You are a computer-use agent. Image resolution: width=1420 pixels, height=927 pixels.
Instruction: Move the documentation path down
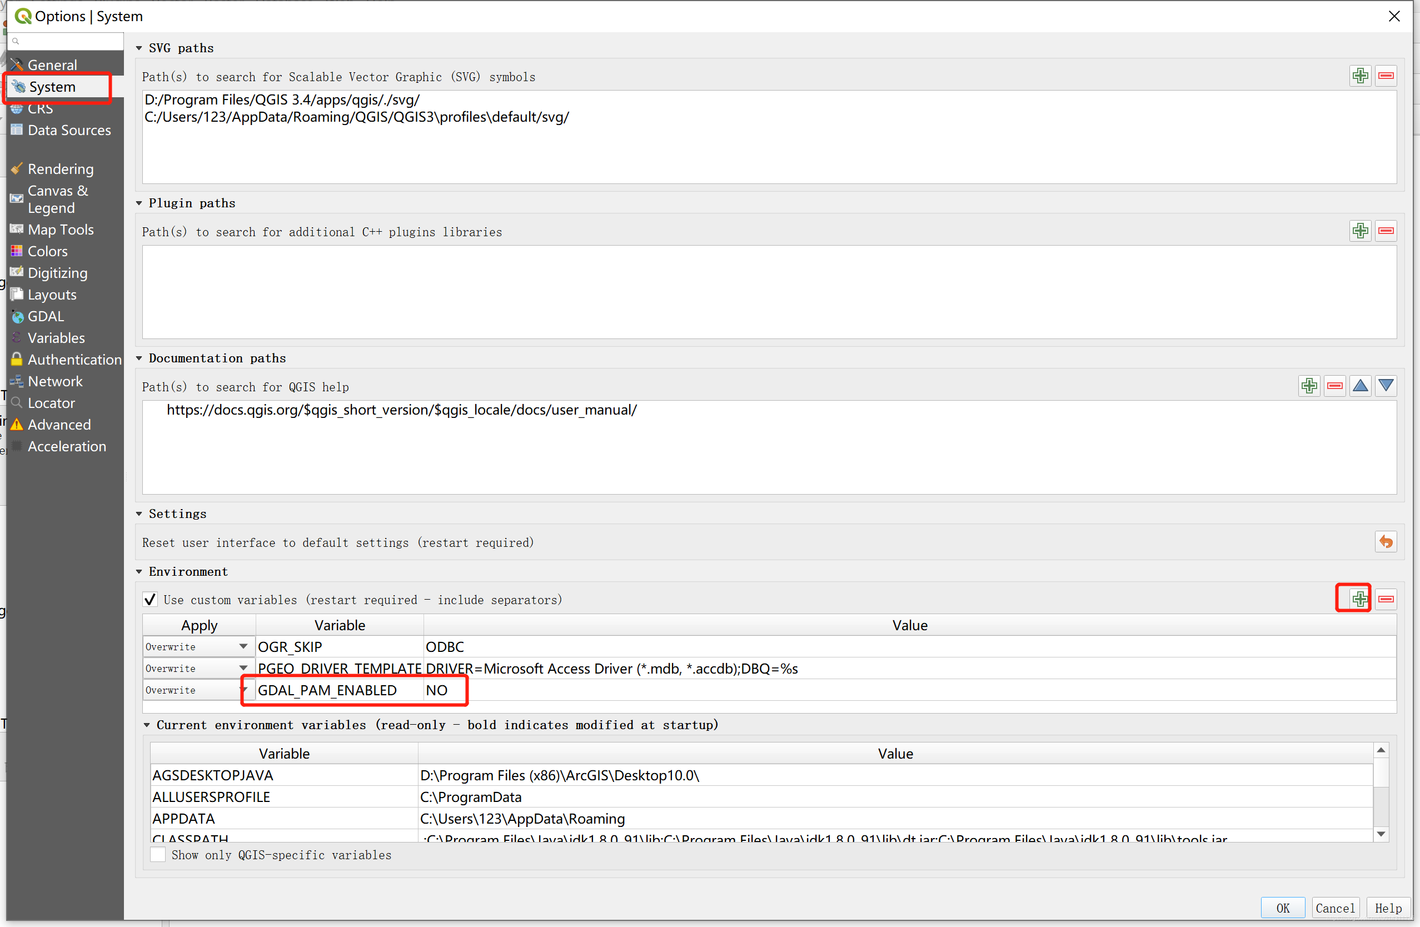coord(1386,386)
